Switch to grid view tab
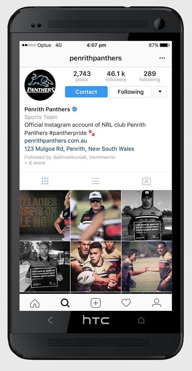Screen dimensions: 192x371 pyautogui.click(x=45, y=181)
